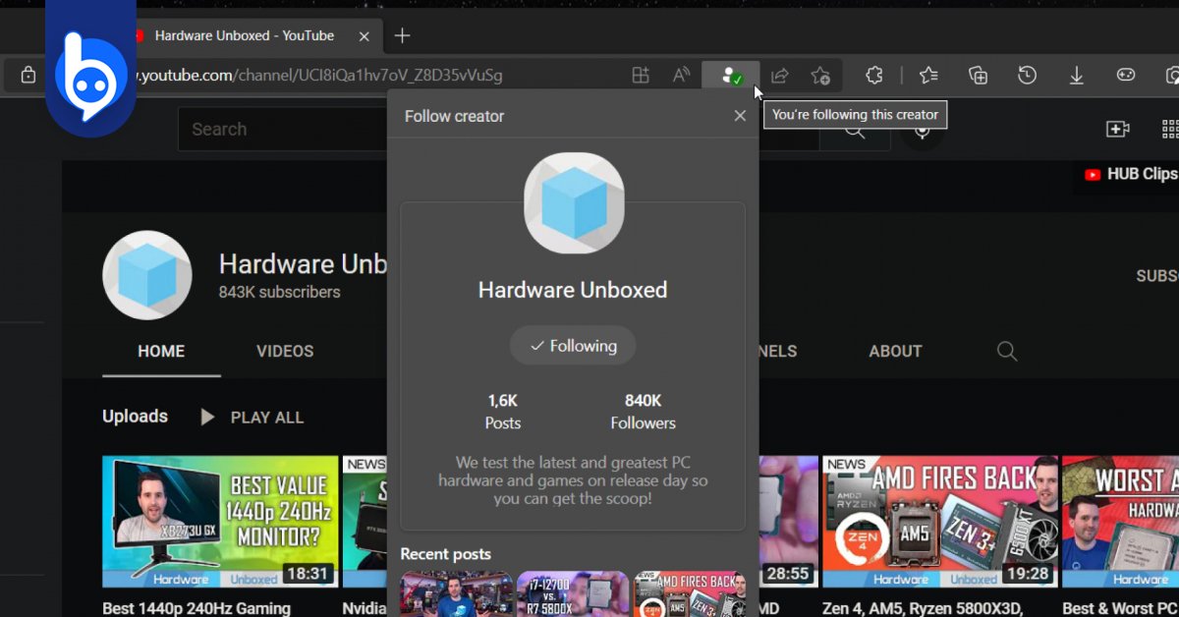
Task: Open the Best Value 1440p 240Hz Monitor thumbnail
Action: tap(219, 522)
